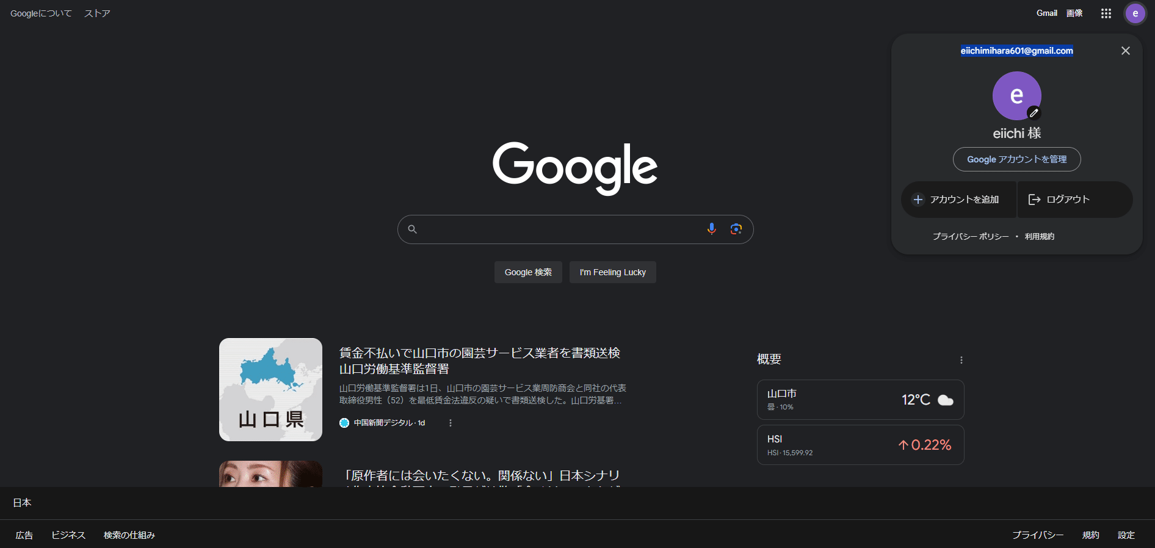1155x548 pixels.
Task: Open 検索の仕組み footer link
Action: (129, 535)
